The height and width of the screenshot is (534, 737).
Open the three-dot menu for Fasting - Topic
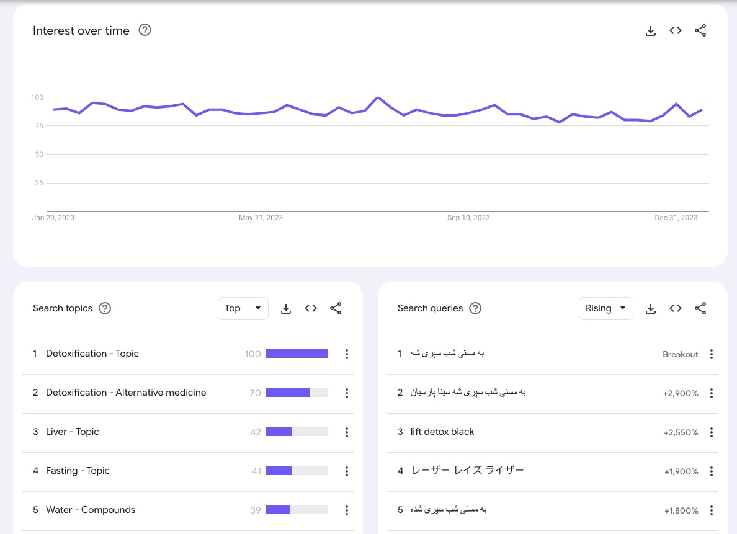[x=347, y=471]
